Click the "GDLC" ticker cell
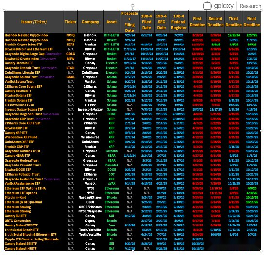 pos(71,54)
